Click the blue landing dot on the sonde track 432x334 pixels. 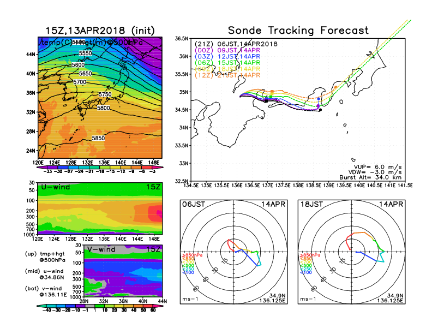[319, 99]
